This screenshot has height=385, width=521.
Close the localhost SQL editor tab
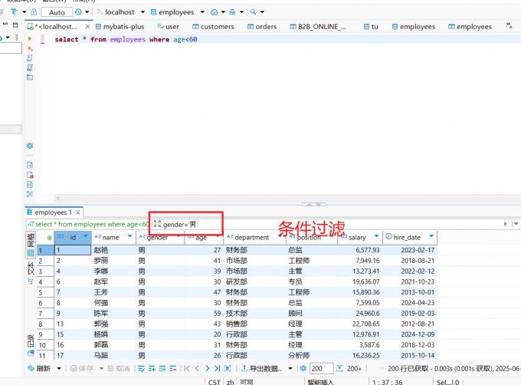[87, 27]
